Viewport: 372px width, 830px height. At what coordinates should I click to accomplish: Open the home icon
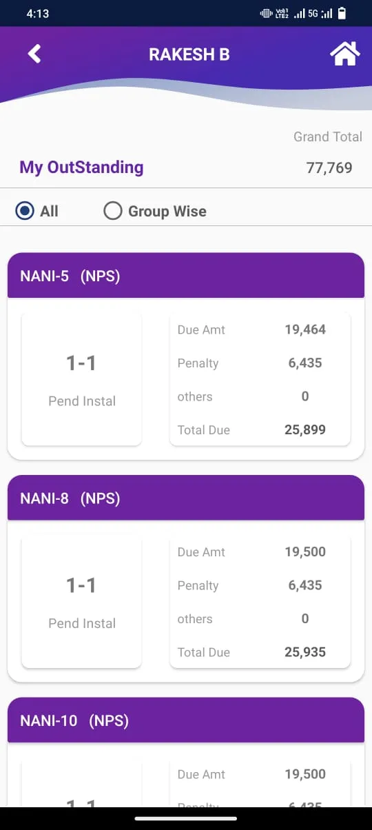coord(345,54)
